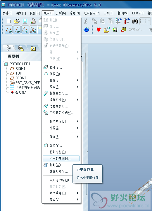Click the dashed selection box icon
152x211 pixels.
click(143, 21)
